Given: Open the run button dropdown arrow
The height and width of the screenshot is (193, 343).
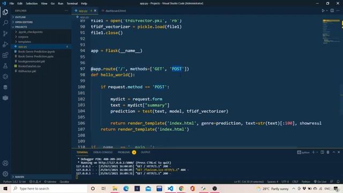Looking at the screenshot, I should pyautogui.click(x=327, y=11).
